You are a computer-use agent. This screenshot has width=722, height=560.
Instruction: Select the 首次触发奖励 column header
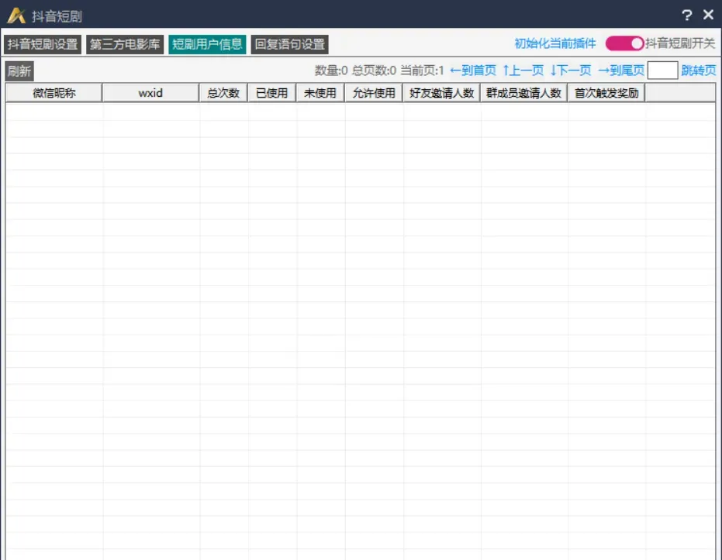(606, 93)
